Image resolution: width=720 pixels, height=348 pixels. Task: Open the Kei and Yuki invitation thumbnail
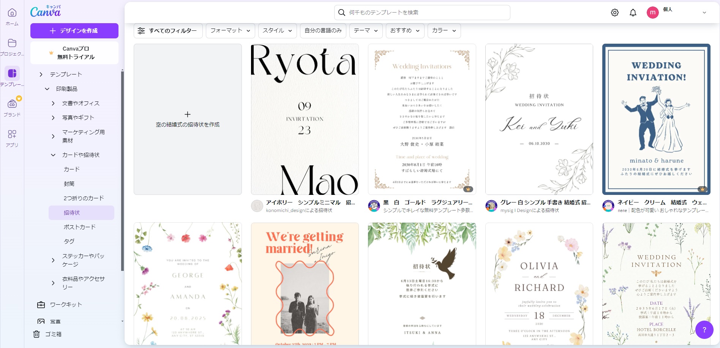click(x=539, y=119)
